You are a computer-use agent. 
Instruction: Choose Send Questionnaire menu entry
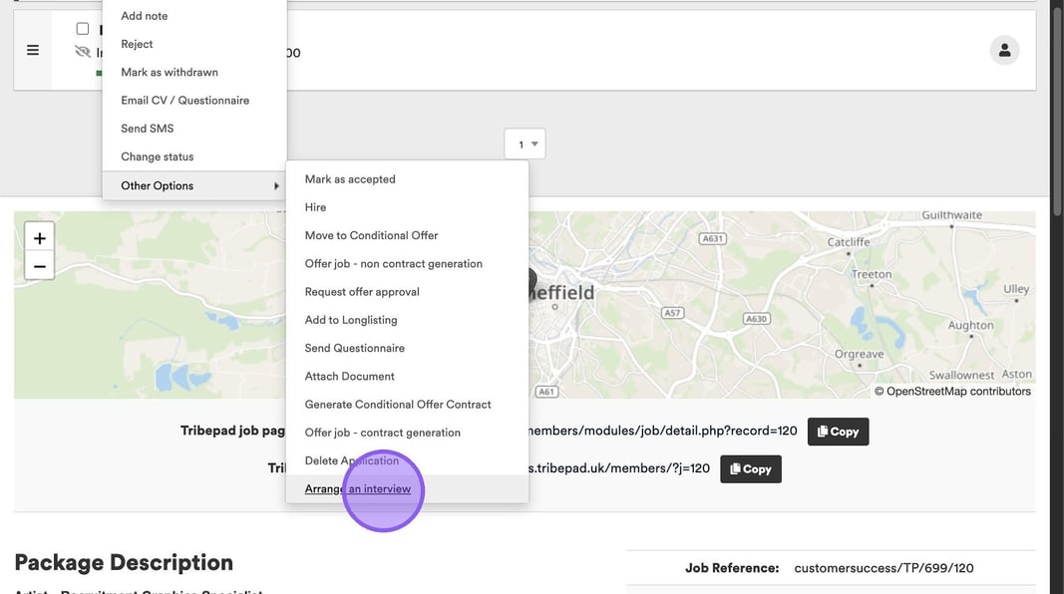coord(354,348)
